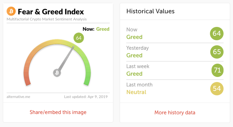Select the Last month Neutral label
This screenshot has height=127, width=233.
136,92
